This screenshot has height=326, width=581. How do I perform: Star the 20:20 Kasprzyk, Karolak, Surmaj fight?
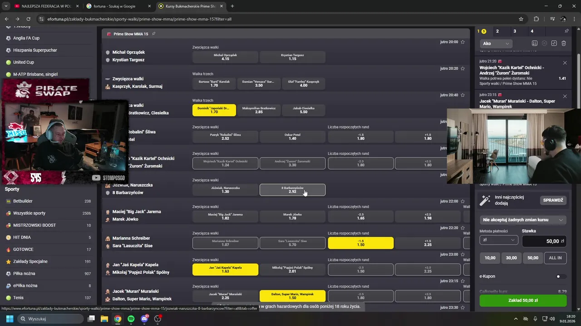(463, 68)
